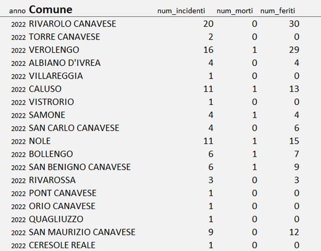Select San Maurizio Canavese's num_feriti value 12

coord(294,232)
